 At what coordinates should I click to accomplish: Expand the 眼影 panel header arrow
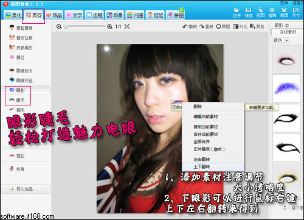(x=287, y=26)
